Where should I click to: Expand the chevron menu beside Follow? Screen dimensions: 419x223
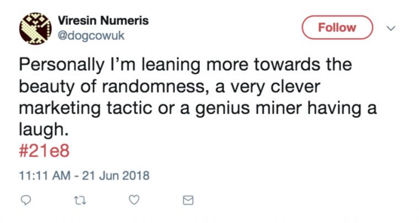click(x=393, y=27)
